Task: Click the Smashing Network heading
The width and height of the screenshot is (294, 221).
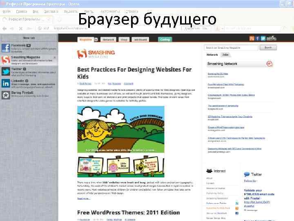Action: tap(222, 64)
